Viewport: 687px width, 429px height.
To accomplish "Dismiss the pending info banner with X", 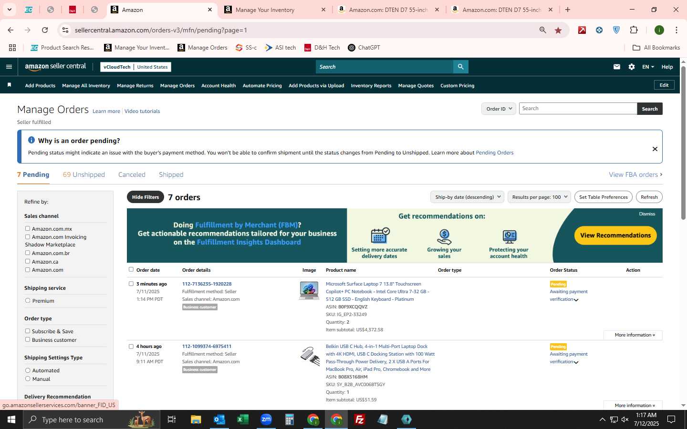I will [655, 149].
